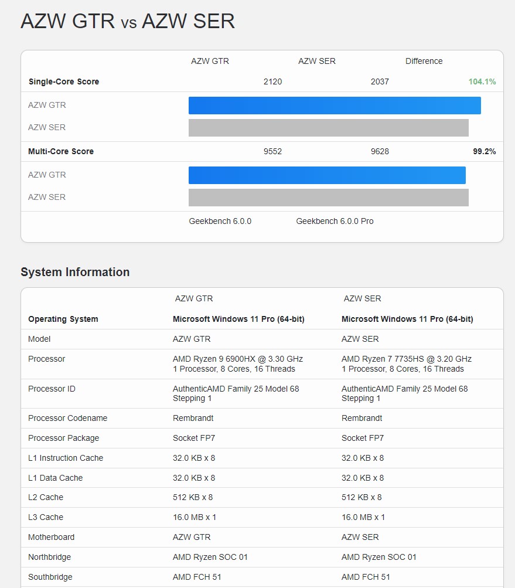Click the green 104.1% difference value

pyautogui.click(x=482, y=81)
